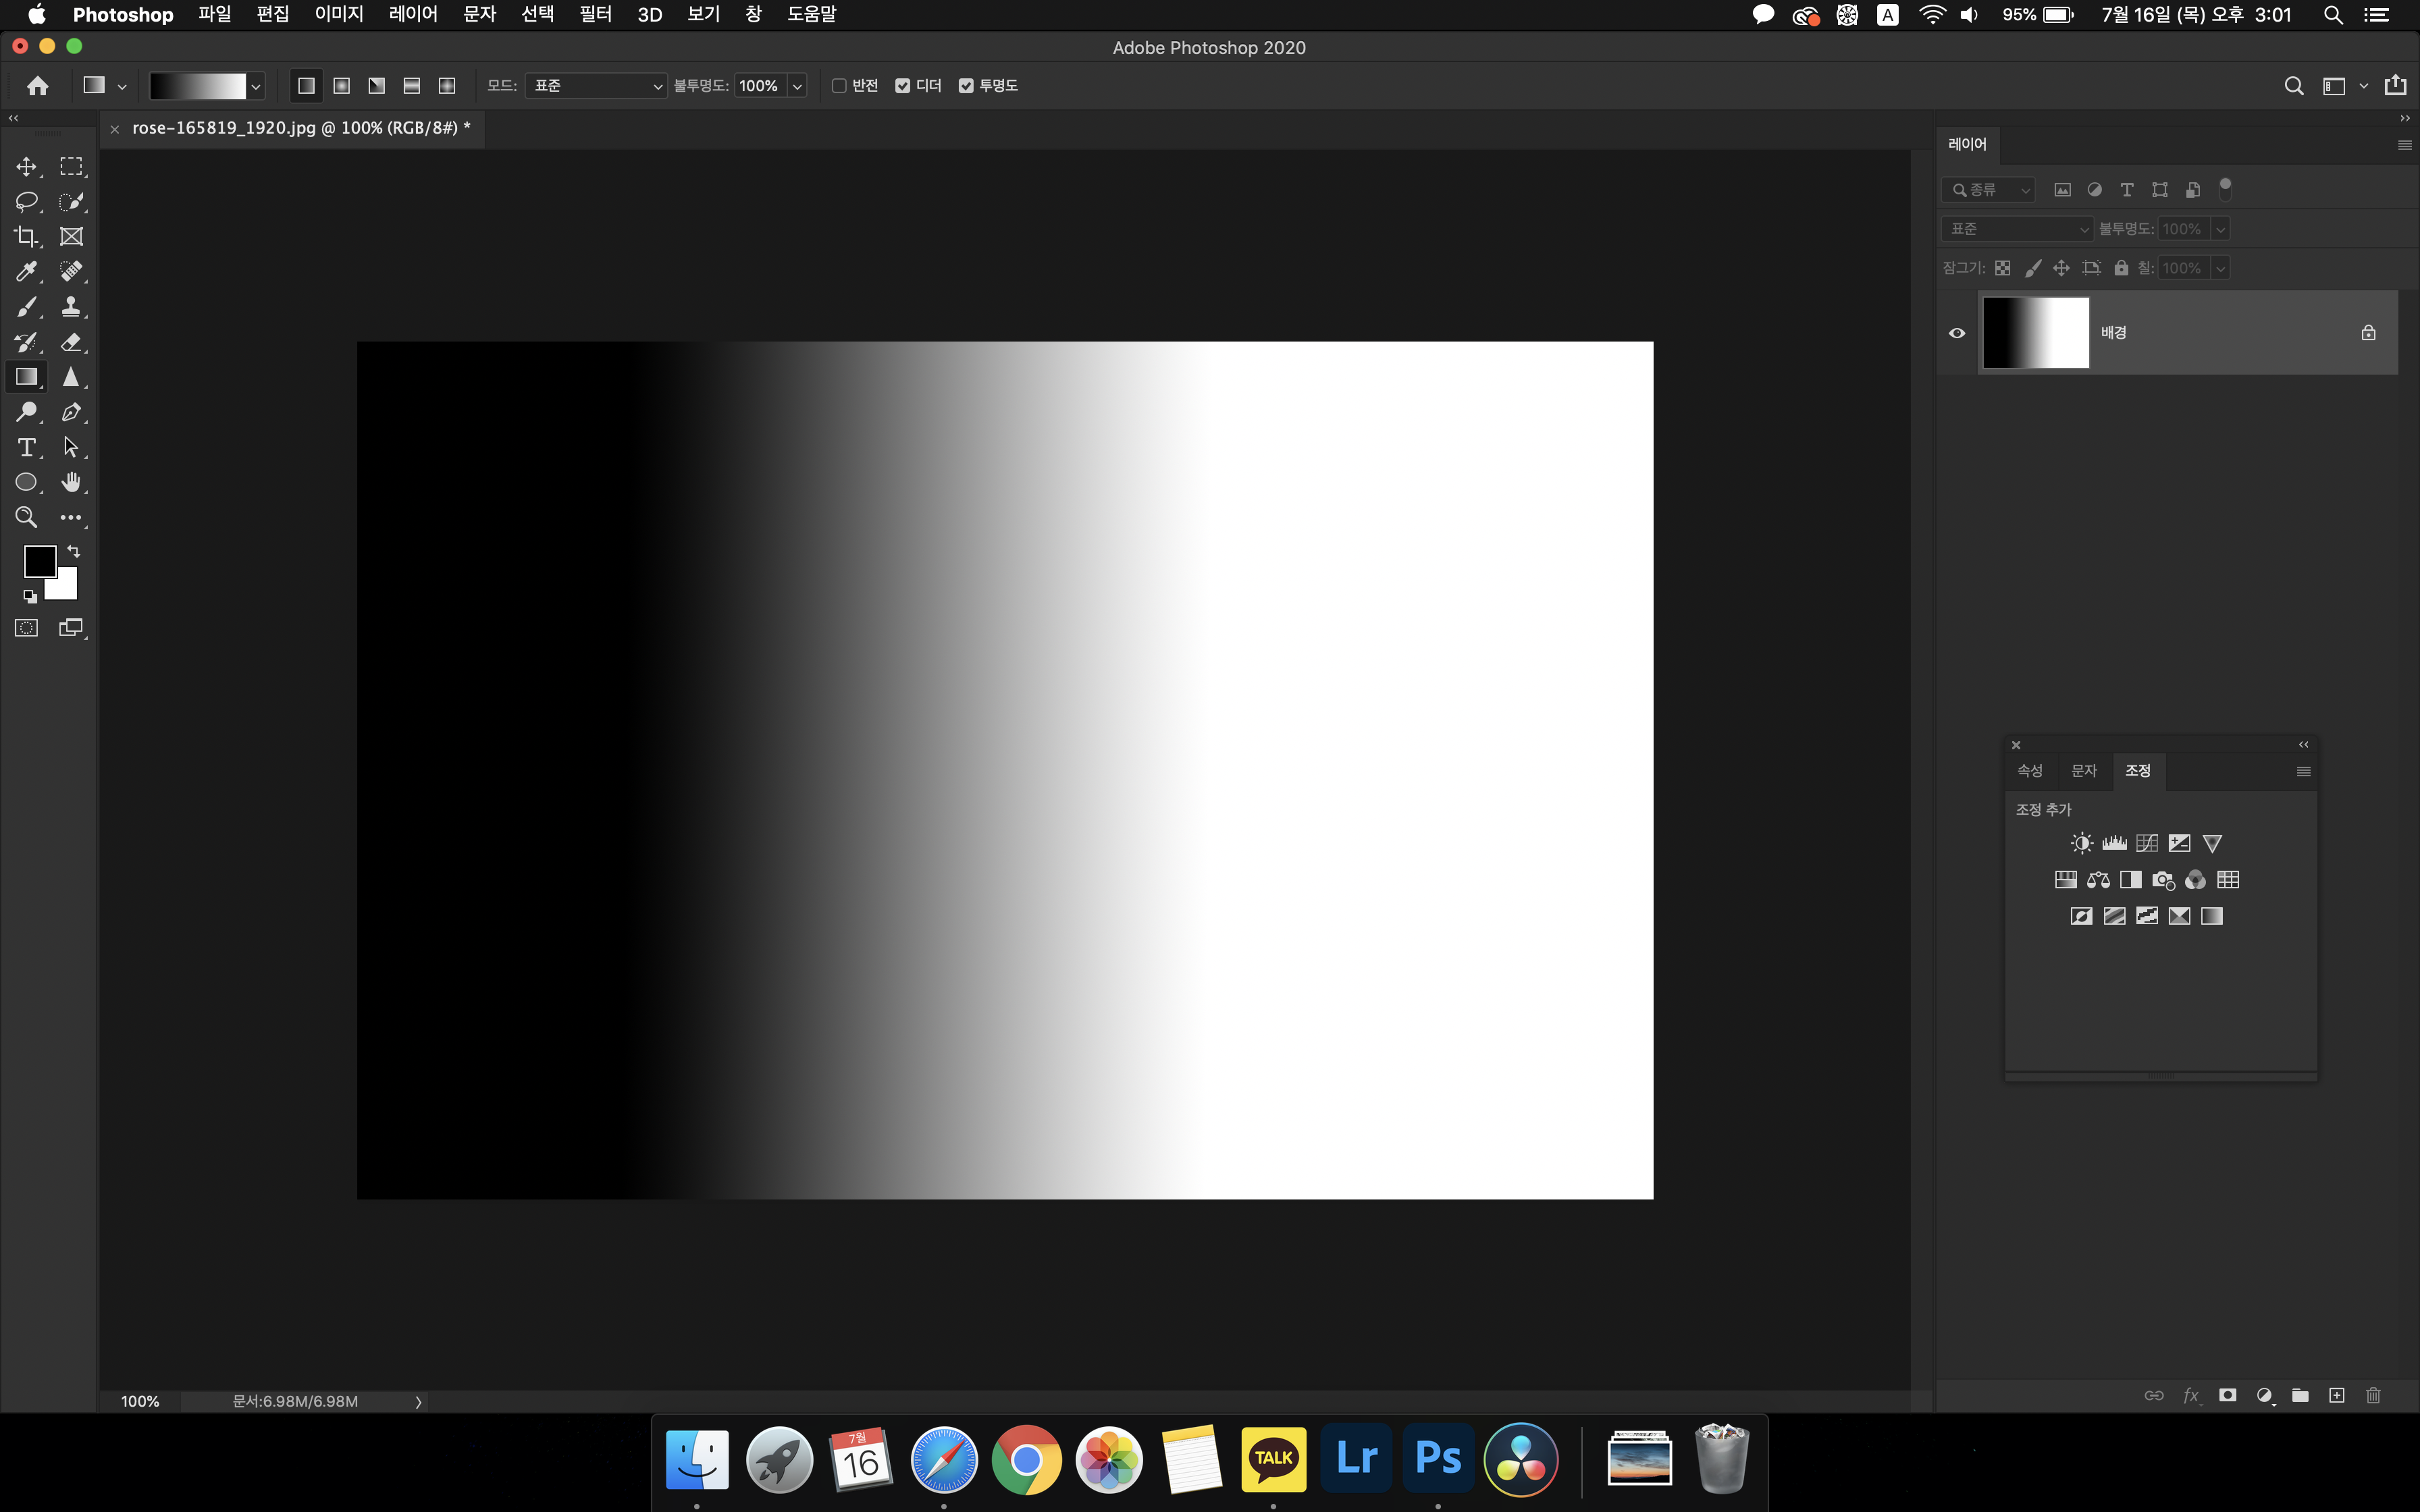
Task: Select the Crop tool
Action: pos(26,237)
